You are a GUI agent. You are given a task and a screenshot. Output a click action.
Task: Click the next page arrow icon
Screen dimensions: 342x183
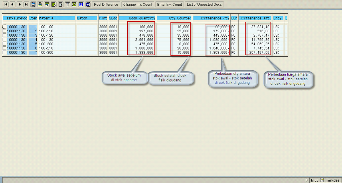click(x=19, y=5)
